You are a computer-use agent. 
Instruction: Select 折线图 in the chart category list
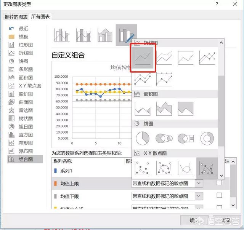click(26, 53)
